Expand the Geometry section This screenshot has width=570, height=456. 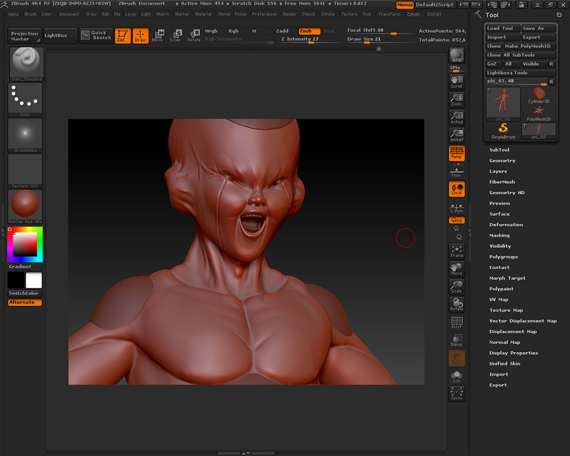click(x=502, y=160)
